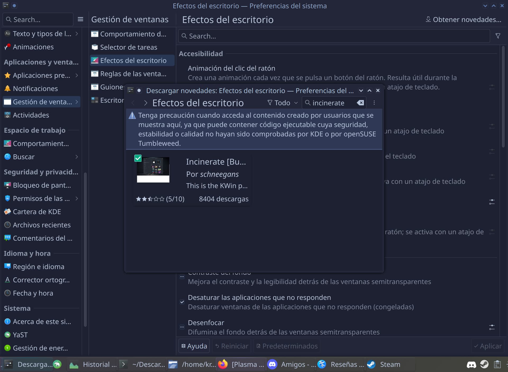Viewport: 508px width, 372px height.
Task: Select 'Selector de tareas' in the list
Action: point(129,47)
